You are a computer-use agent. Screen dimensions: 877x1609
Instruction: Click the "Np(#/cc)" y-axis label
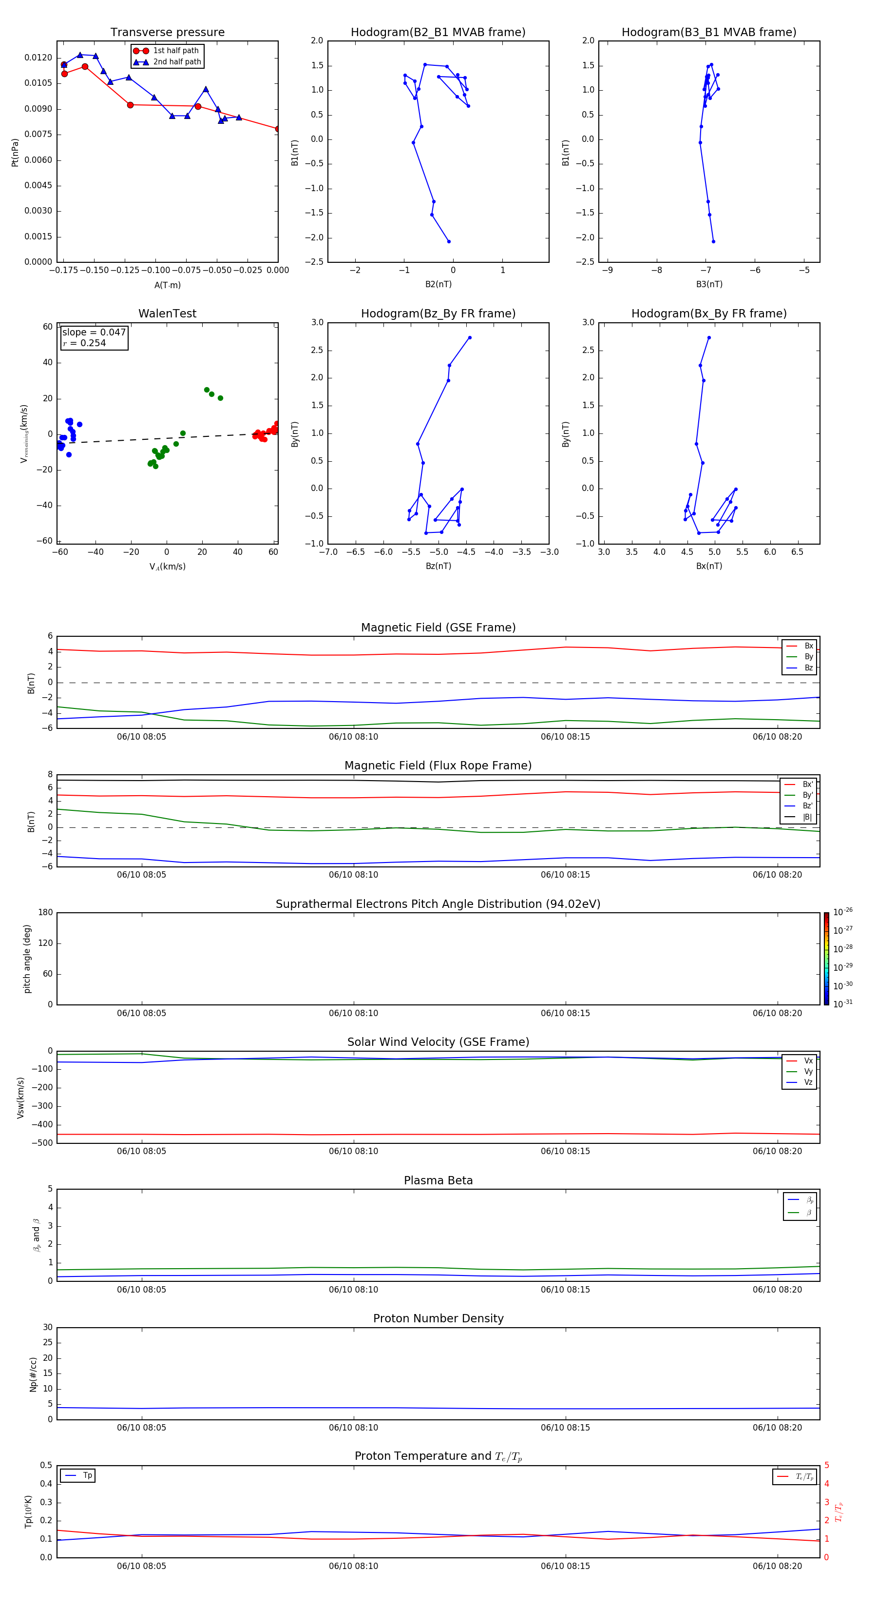pyautogui.click(x=33, y=1374)
